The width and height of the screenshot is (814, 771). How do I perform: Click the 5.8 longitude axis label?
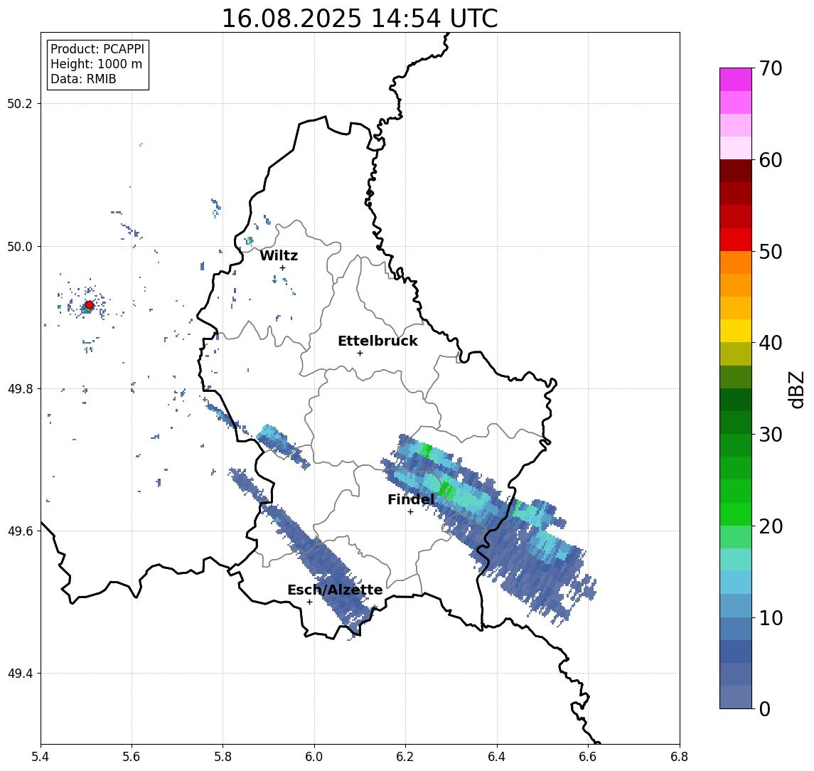coord(223,757)
